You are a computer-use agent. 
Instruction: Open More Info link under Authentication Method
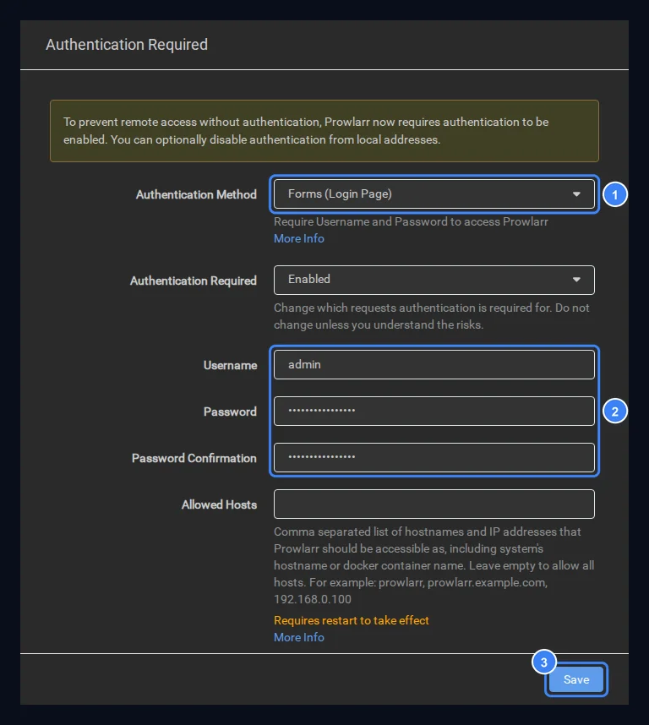tap(298, 238)
